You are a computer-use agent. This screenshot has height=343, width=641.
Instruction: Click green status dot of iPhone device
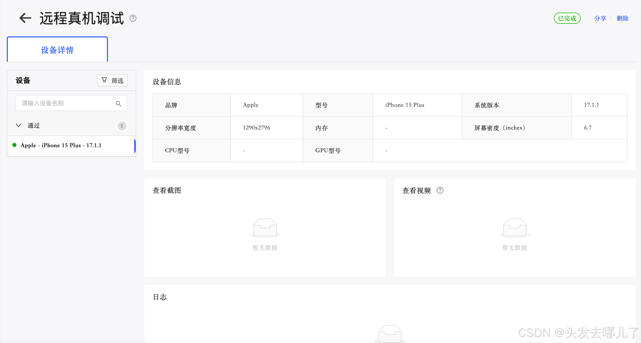tap(14, 145)
